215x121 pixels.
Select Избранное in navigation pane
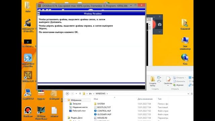(75, 100)
